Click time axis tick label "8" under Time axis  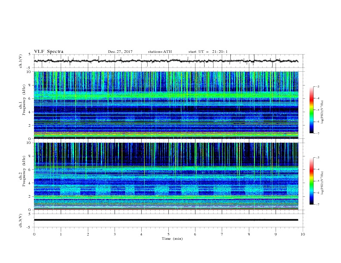coord(249,234)
